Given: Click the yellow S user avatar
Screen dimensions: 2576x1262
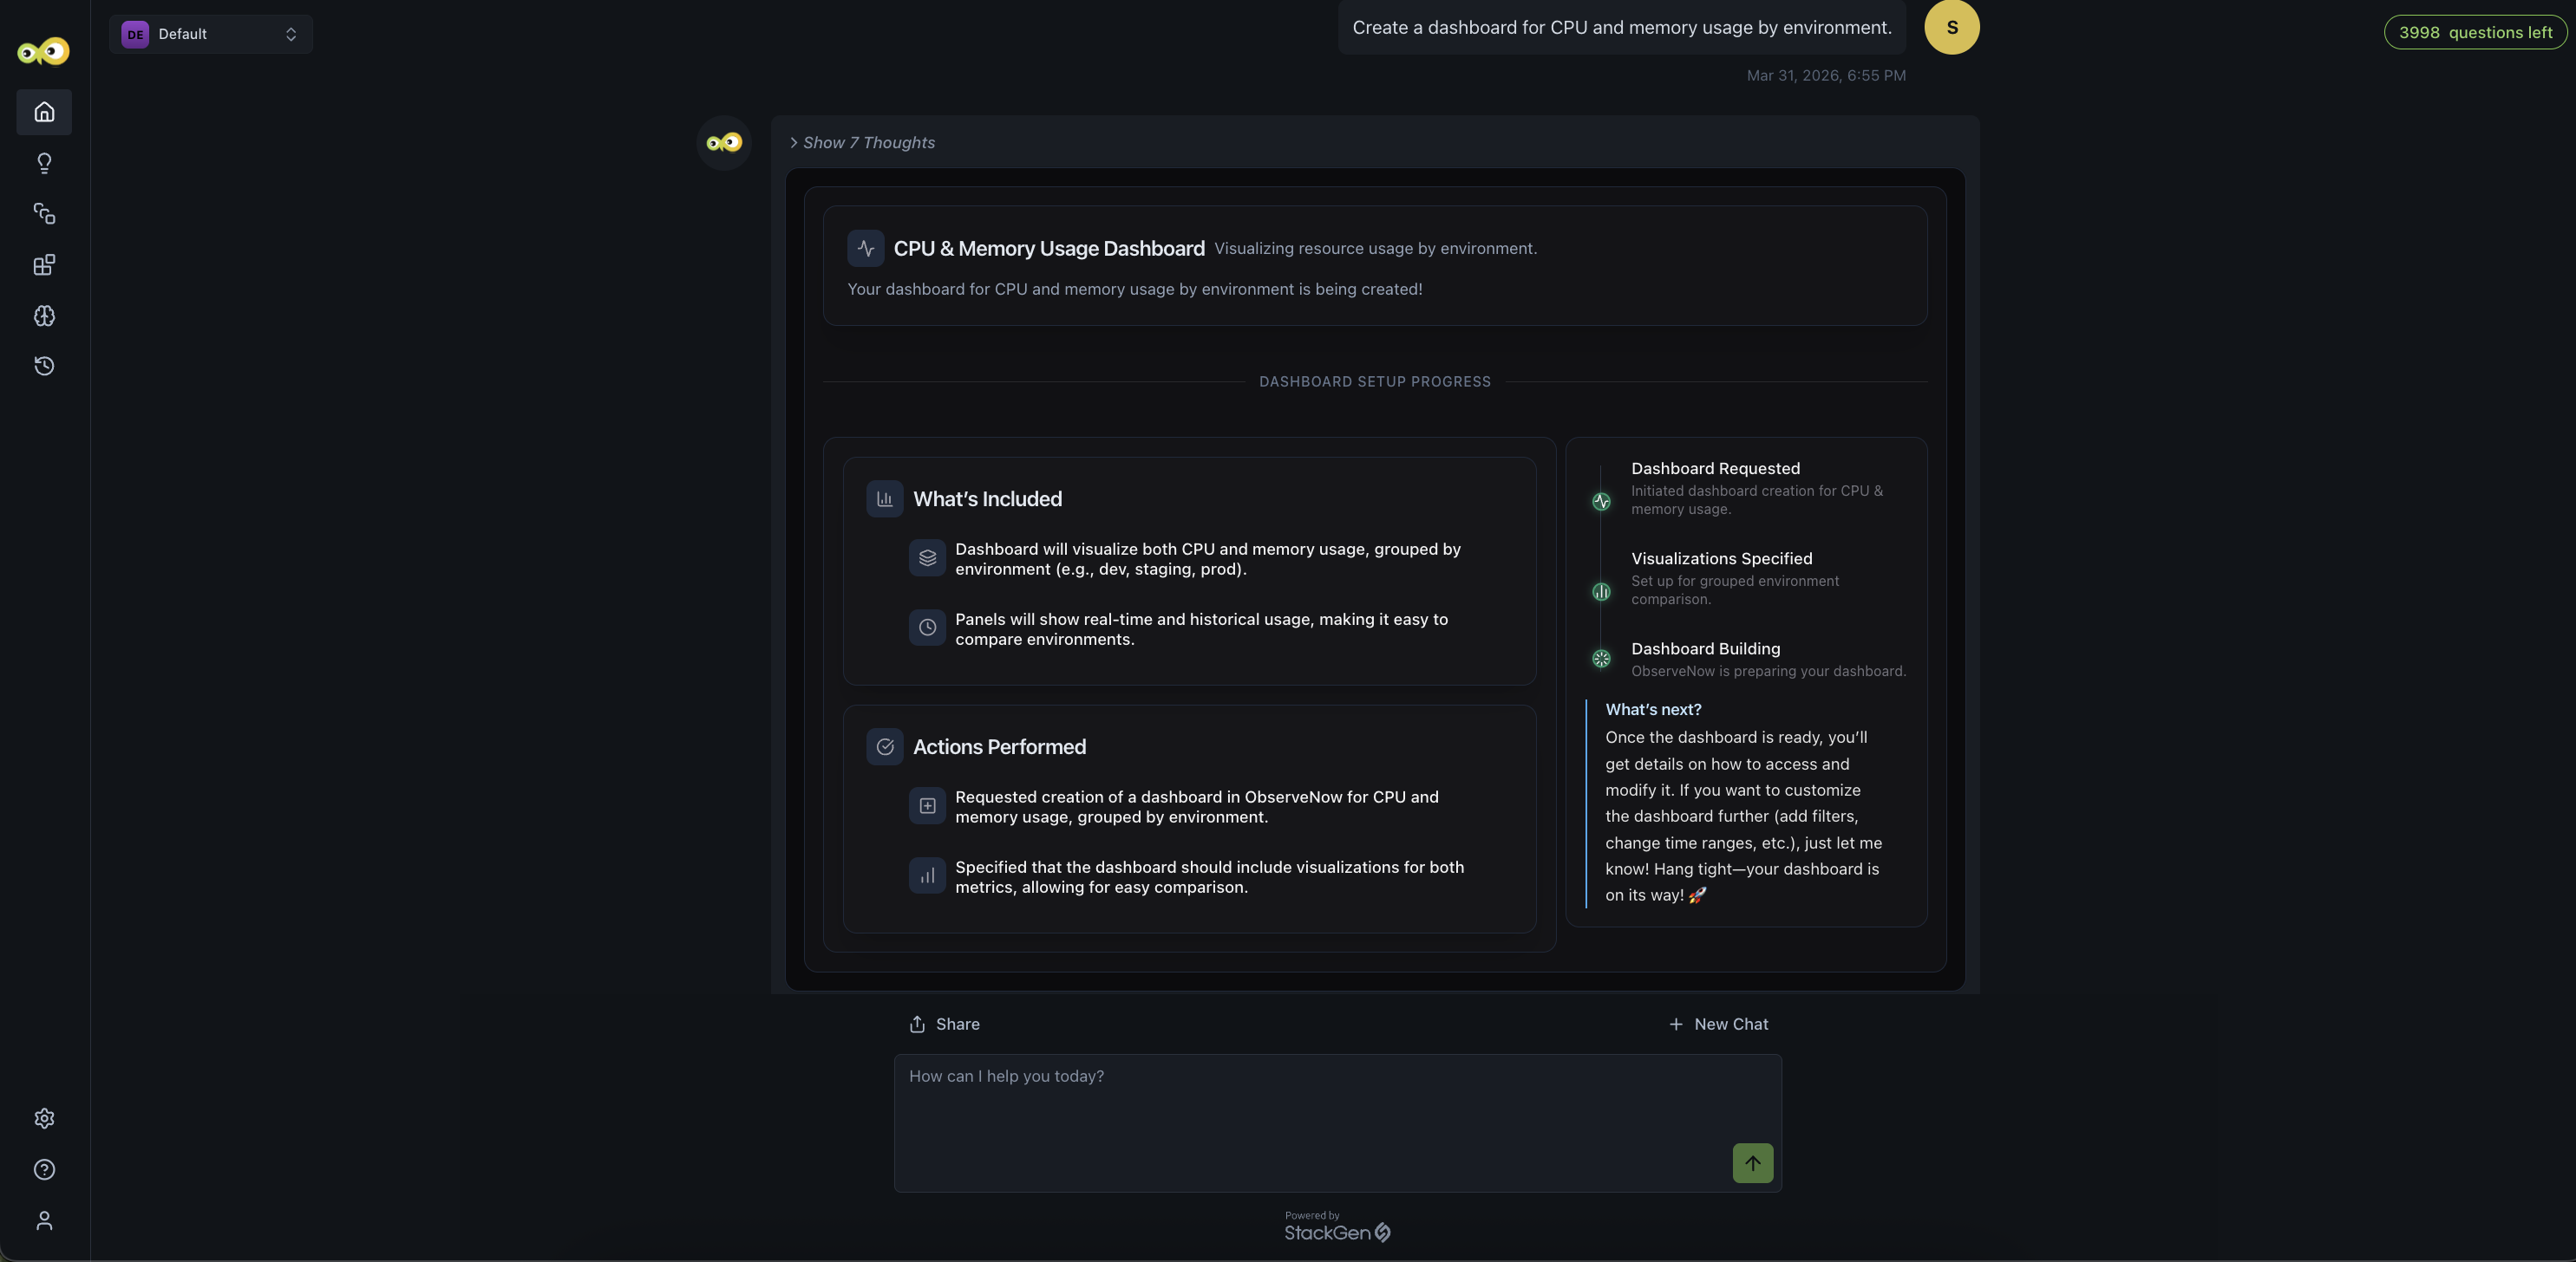Looking at the screenshot, I should point(1951,27).
